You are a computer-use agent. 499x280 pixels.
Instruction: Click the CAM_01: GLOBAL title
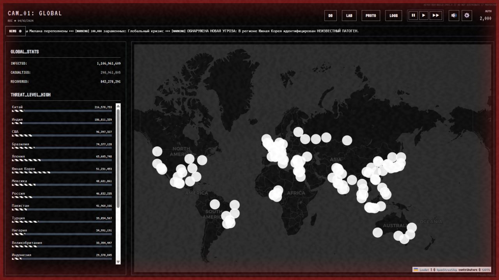[x=35, y=13]
